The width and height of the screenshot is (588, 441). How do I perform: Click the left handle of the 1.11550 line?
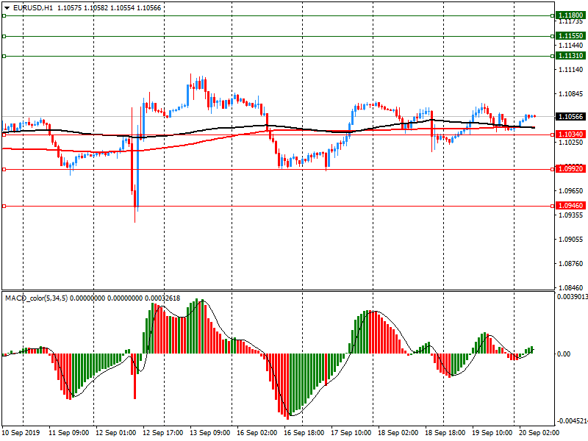(4, 36)
